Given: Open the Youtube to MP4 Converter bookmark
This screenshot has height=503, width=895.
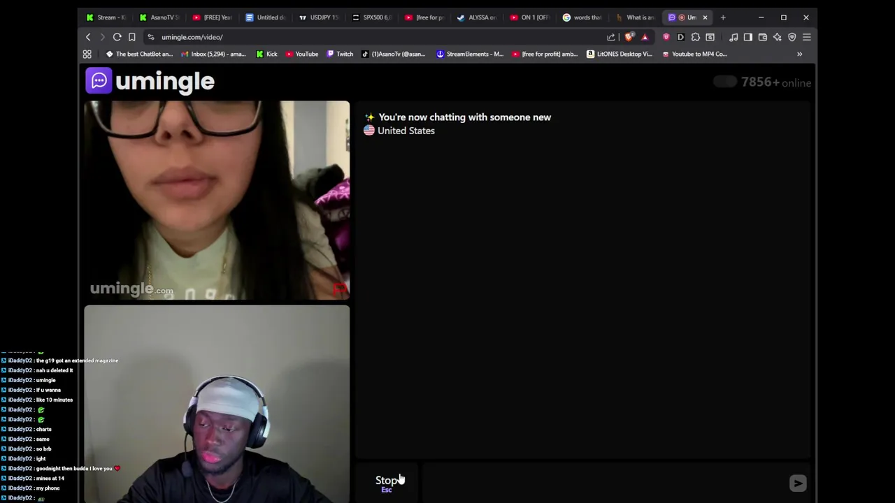Looking at the screenshot, I should pyautogui.click(x=694, y=54).
